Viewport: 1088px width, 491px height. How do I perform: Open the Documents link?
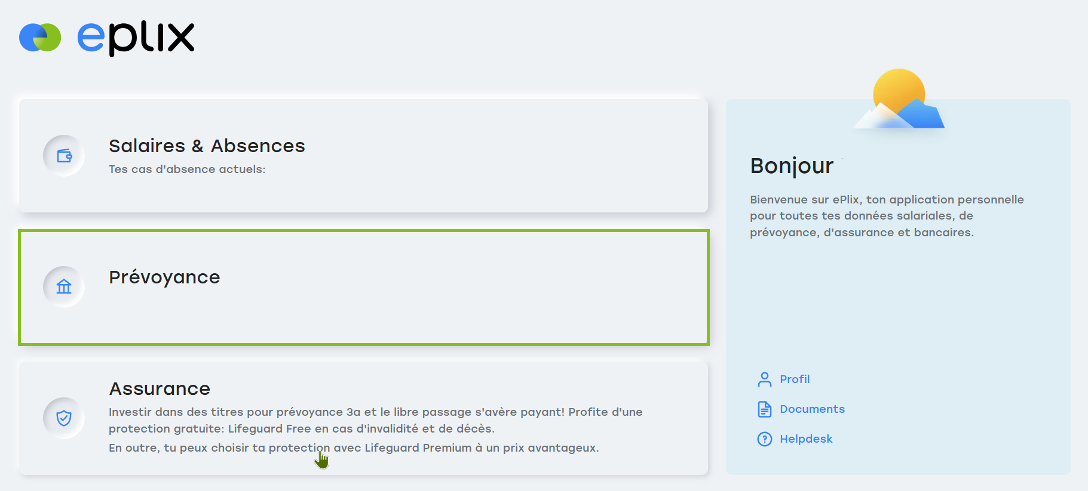coord(812,409)
